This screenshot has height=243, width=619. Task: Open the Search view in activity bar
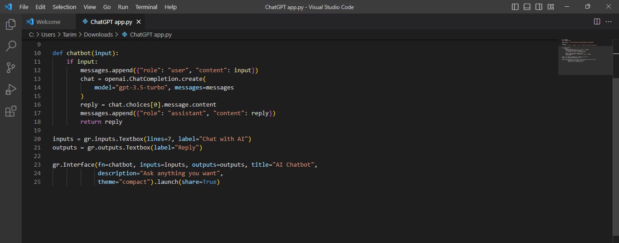pyautogui.click(x=11, y=46)
